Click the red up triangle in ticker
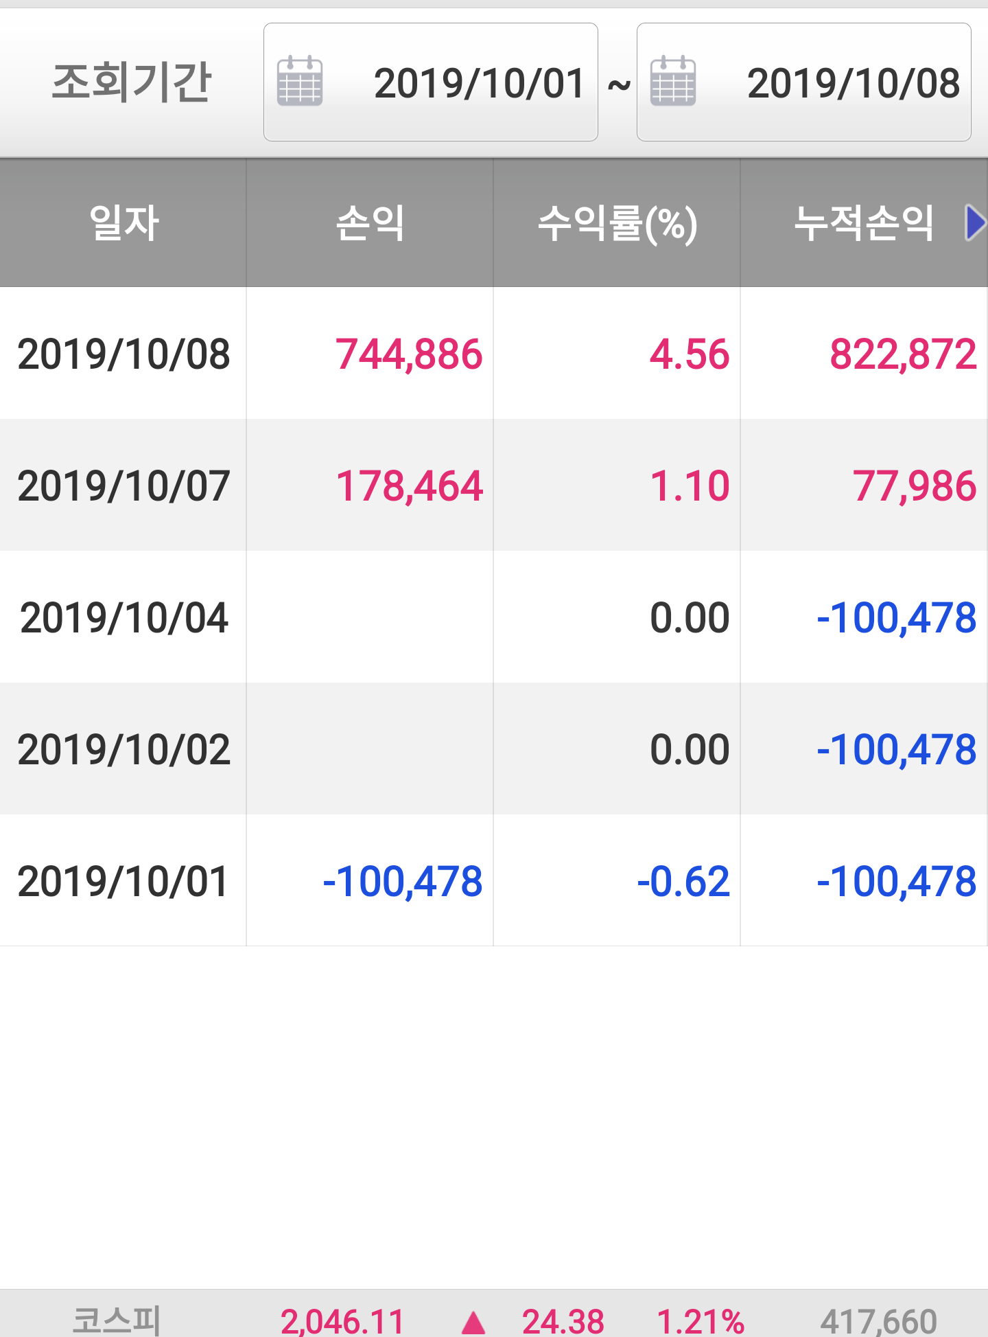The width and height of the screenshot is (988, 1337). point(473,1322)
